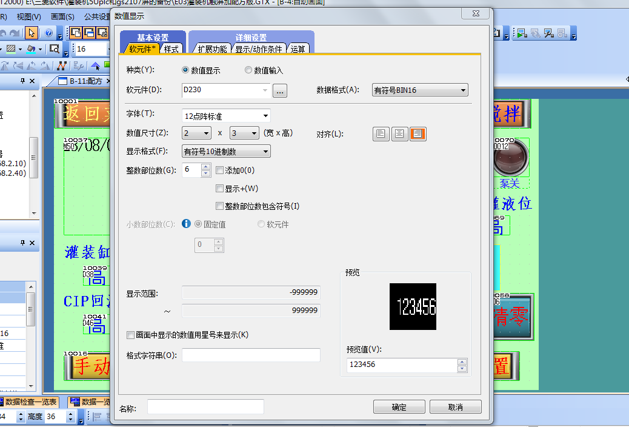Click the blue info icon beside 固定值

point(187,224)
